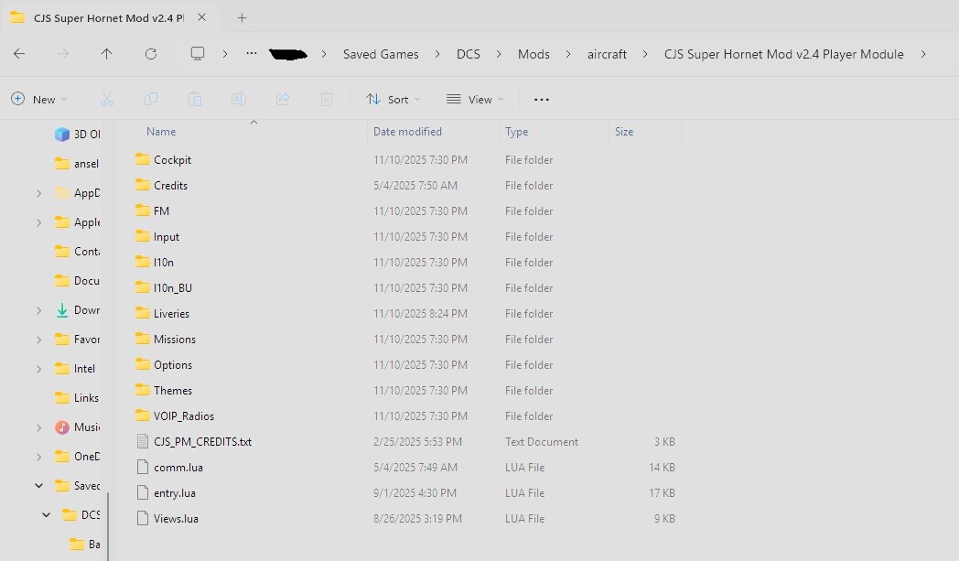Expand the Apple tree node
Screen dimensions: 959x561
pos(39,222)
